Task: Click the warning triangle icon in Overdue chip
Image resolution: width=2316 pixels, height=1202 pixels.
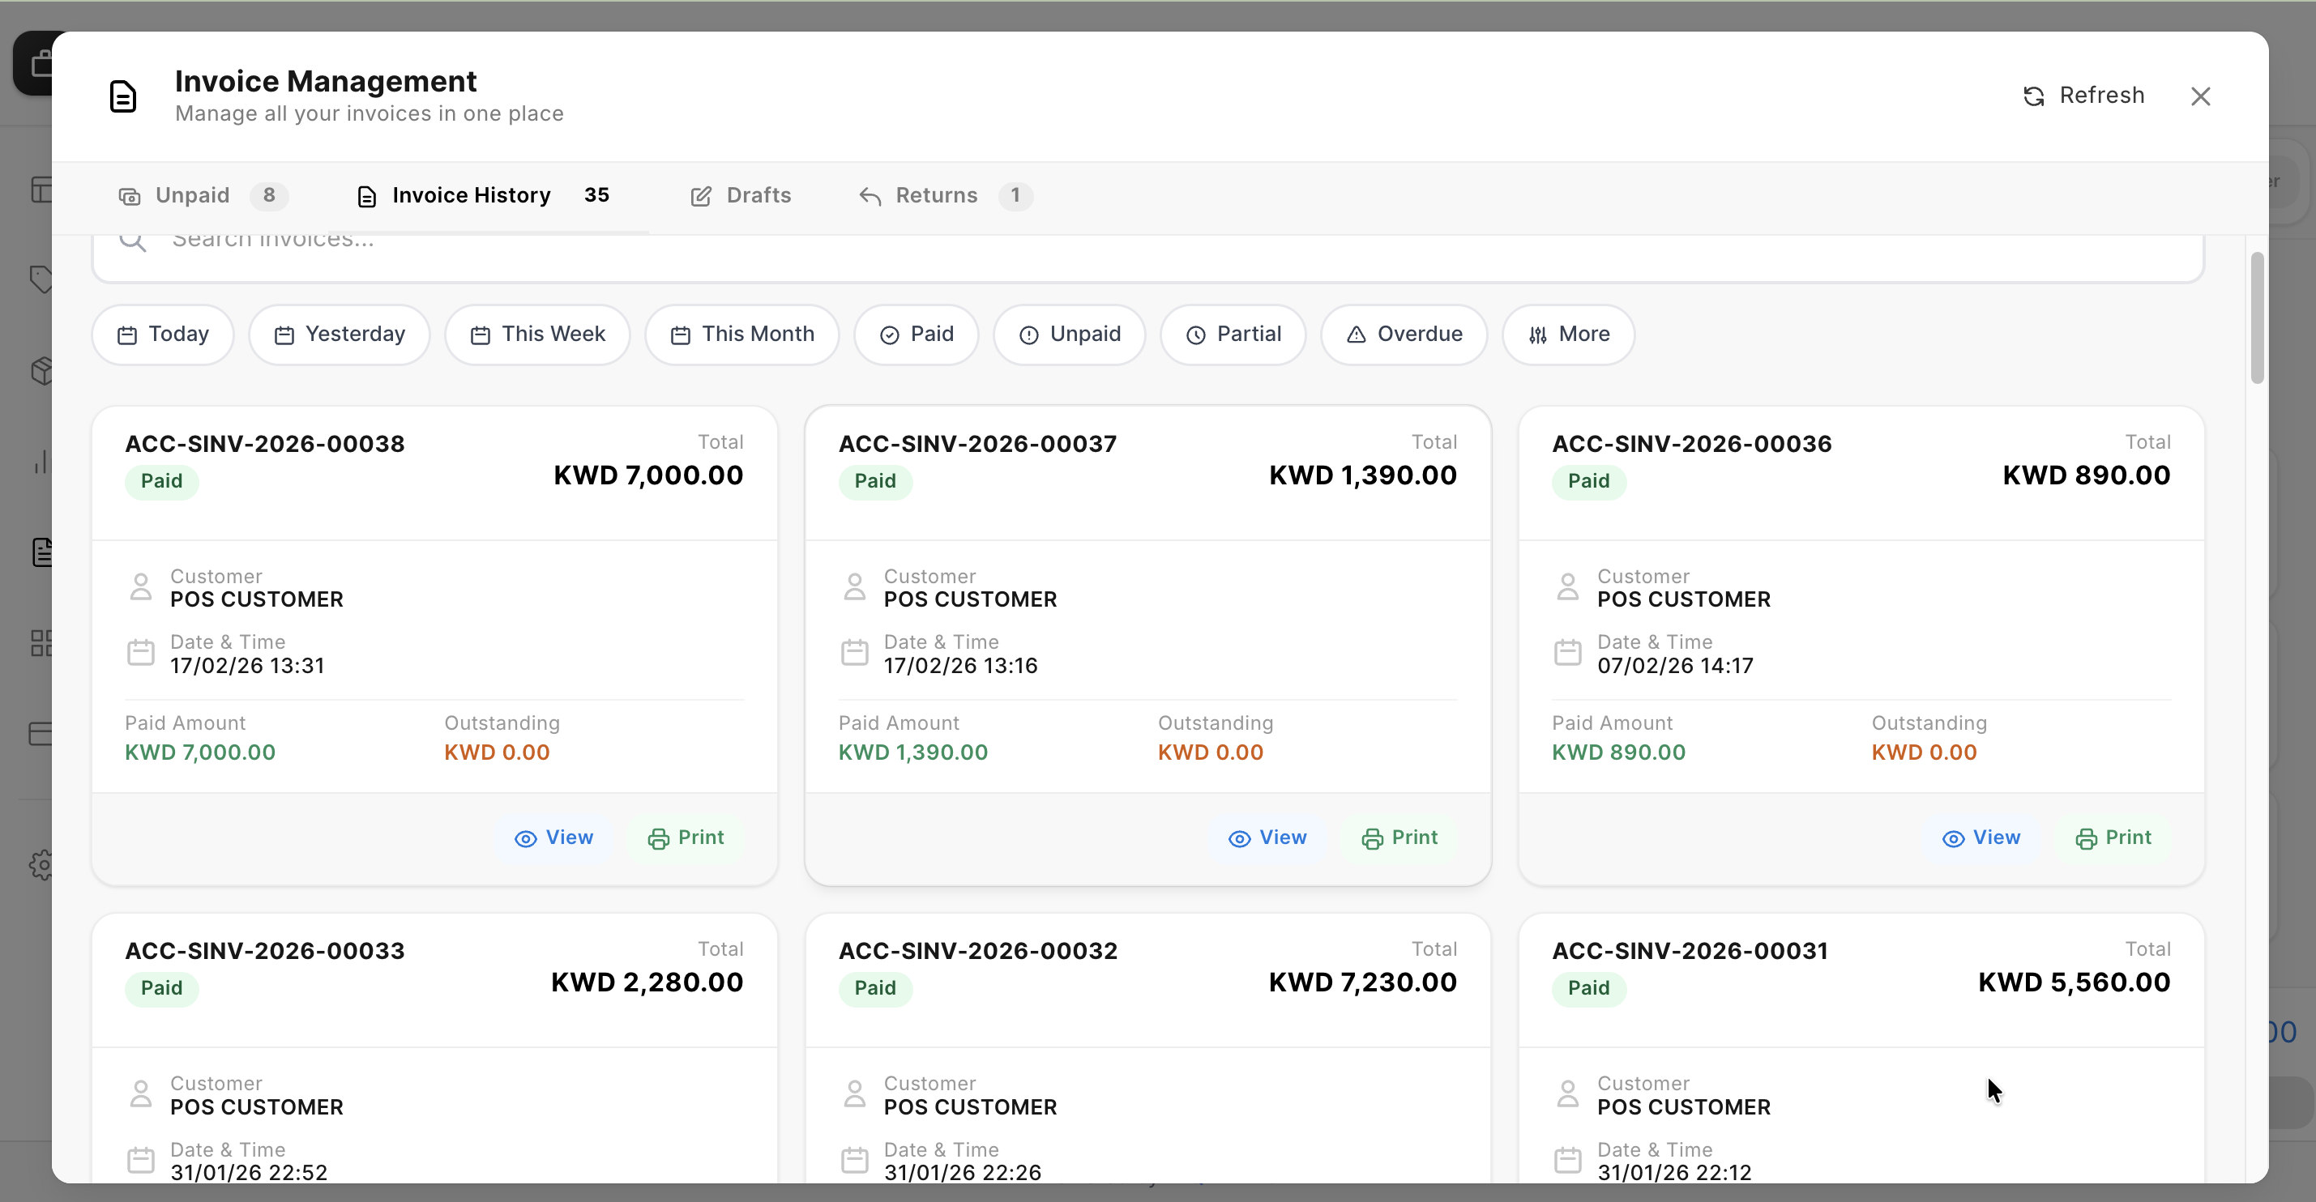Action: pyautogui.click(x=1356, y=335)
